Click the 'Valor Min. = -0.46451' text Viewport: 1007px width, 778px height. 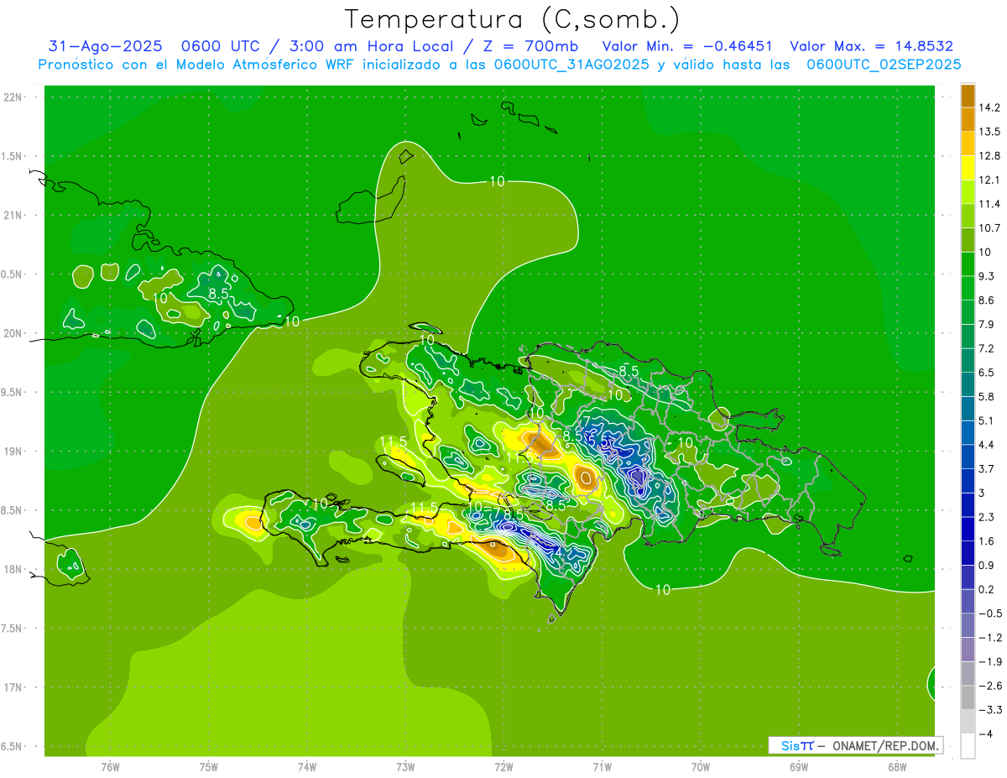[x=687, y=46]
